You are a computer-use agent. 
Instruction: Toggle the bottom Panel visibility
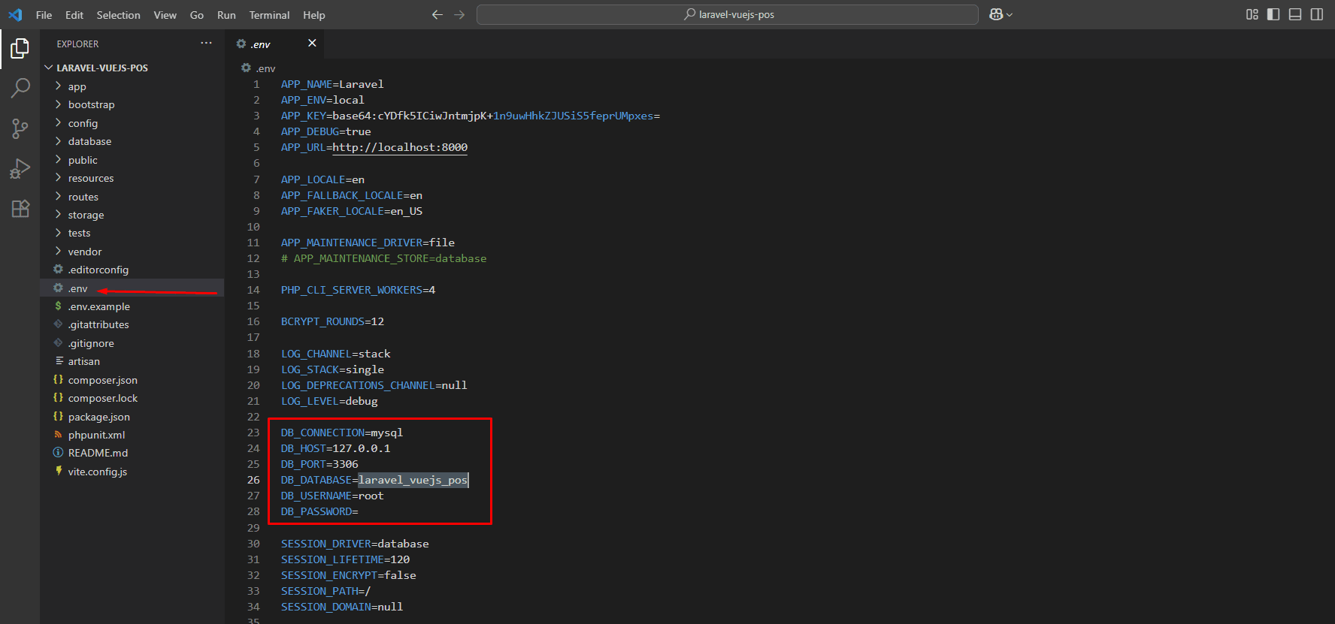click(x=1295, y=14)
